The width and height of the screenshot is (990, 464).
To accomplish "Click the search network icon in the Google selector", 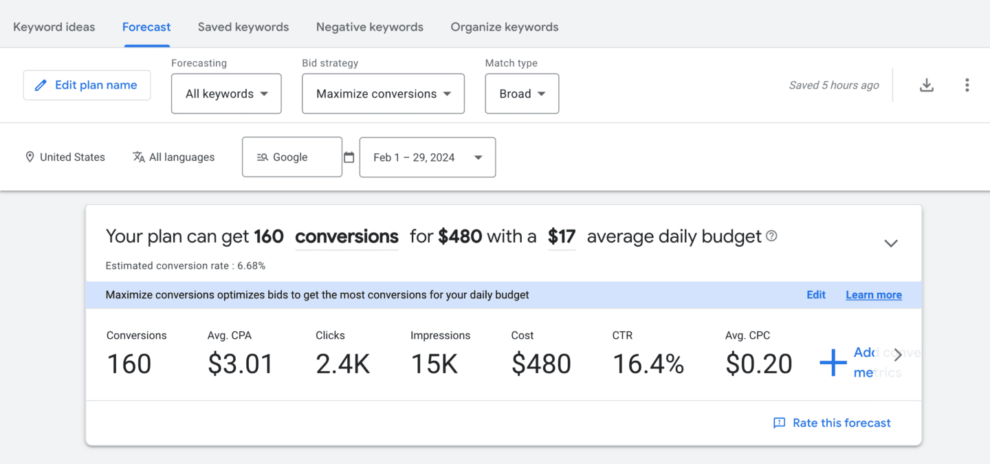I will click(262, 157).
